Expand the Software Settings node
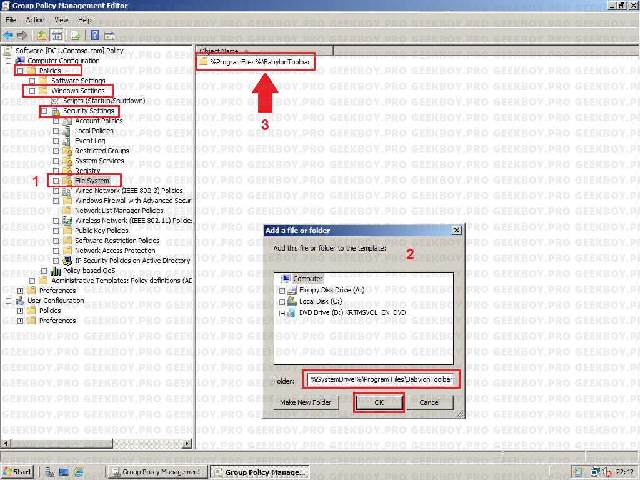The image size is (640, 480). point(32,81)
